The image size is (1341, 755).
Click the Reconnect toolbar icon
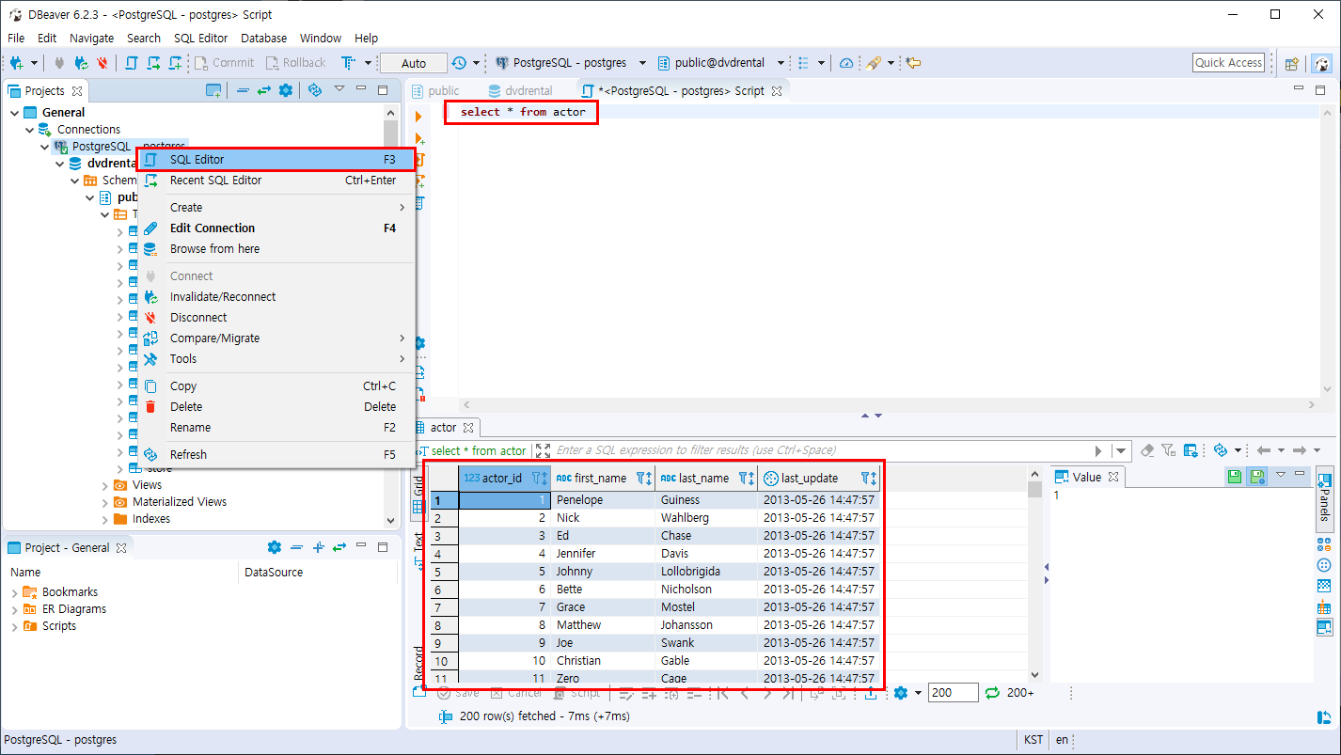[x=81, y=63]
